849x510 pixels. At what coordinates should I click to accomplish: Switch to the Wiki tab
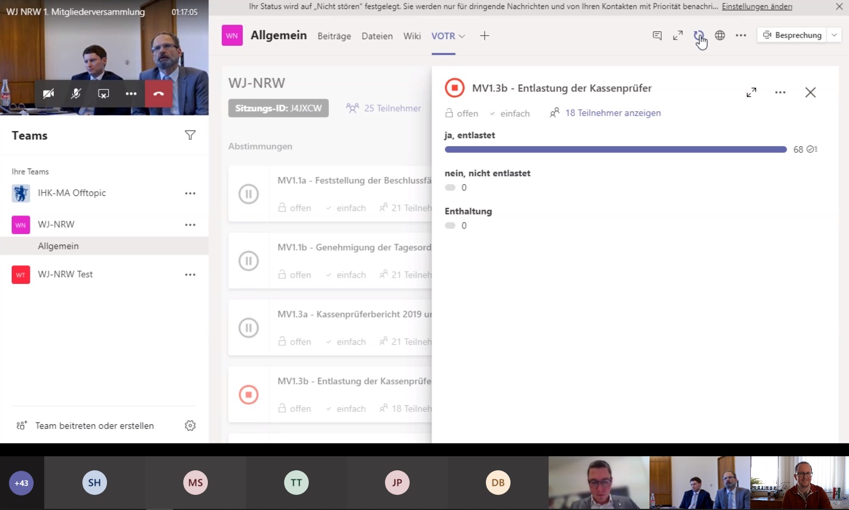pos(412,36)
